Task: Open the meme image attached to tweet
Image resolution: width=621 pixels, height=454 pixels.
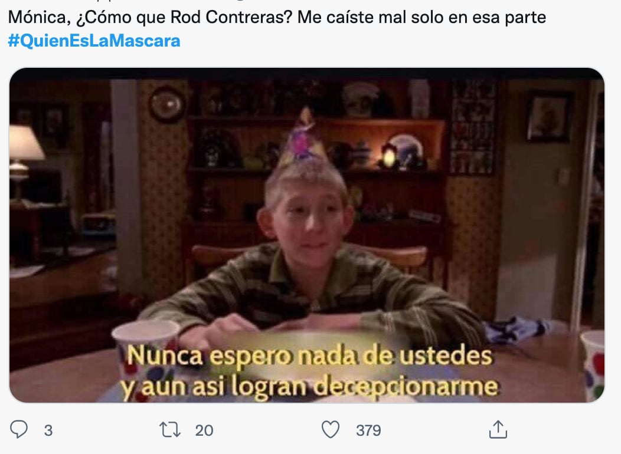Action: pyautogui.click(x=307, y=235)
